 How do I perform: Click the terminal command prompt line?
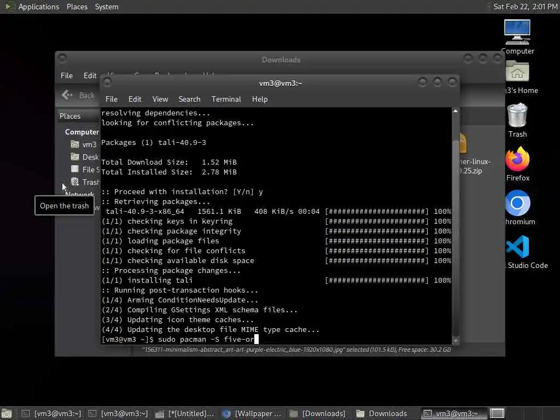pos(179,339)
